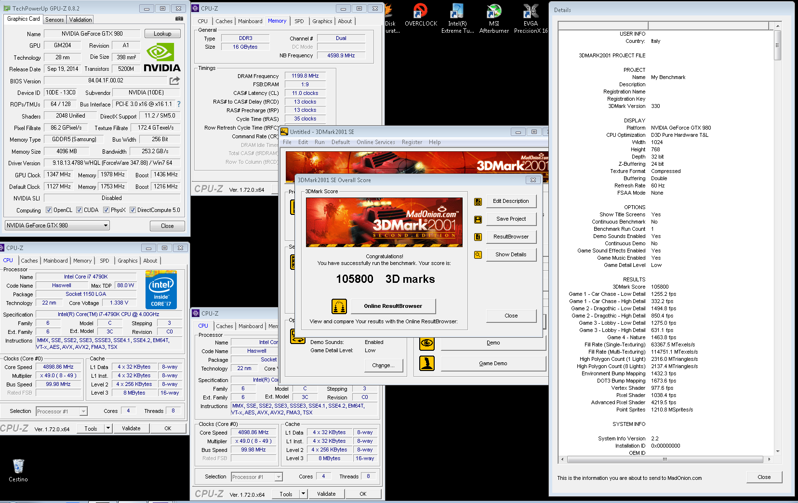Open Caches tab in left CPU-Z window
798x503 pixels.
point(29,261)
